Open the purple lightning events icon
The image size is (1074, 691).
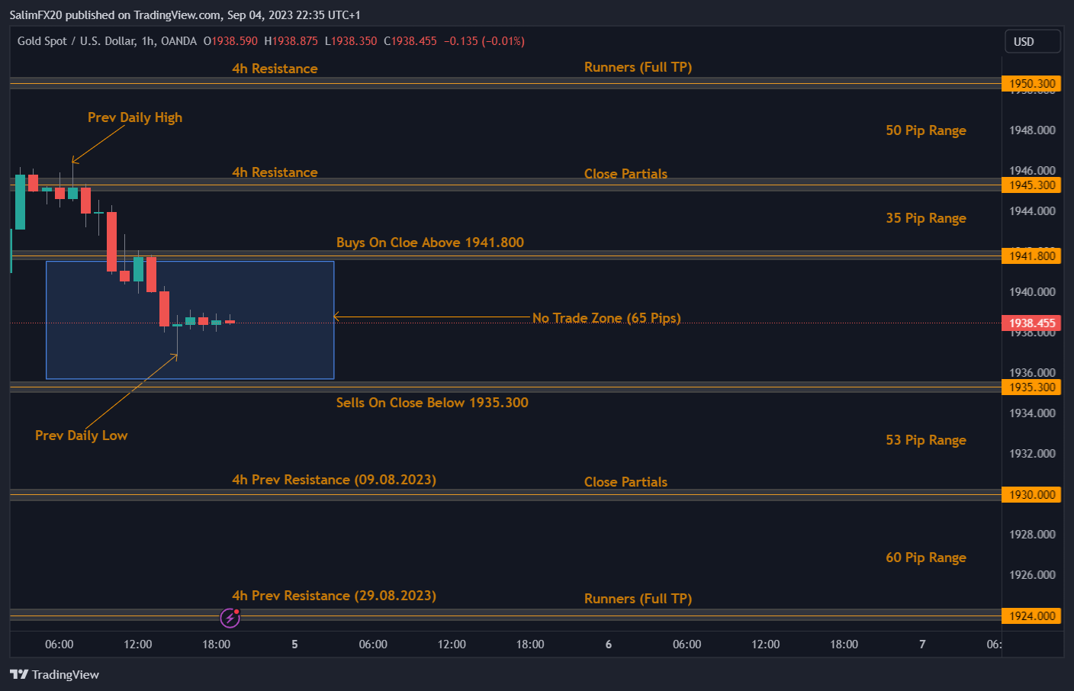(230, 618)
